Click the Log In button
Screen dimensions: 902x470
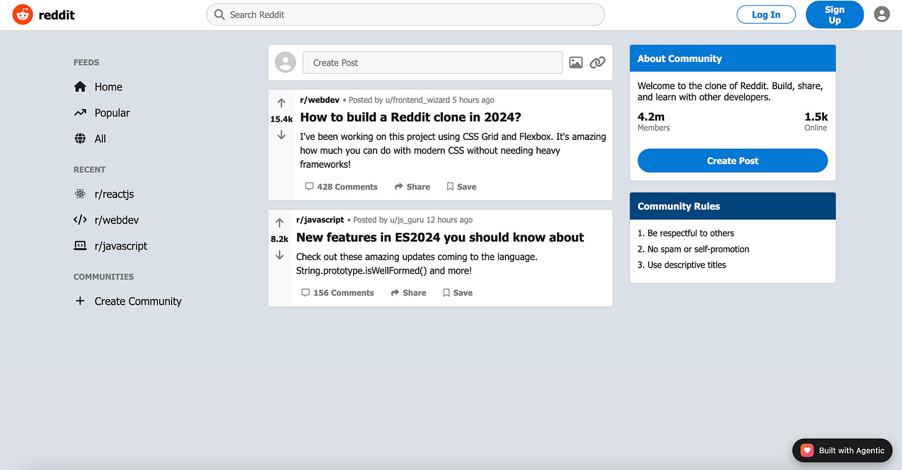766,14
